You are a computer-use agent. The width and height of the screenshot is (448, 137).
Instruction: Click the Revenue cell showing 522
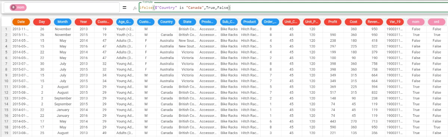tap(374, 46)
